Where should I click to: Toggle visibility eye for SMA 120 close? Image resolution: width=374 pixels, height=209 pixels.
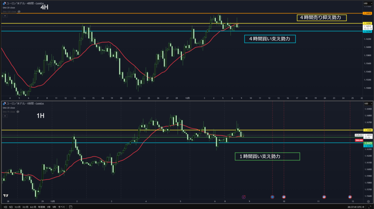pyautogui.click(x=19, y=12)
